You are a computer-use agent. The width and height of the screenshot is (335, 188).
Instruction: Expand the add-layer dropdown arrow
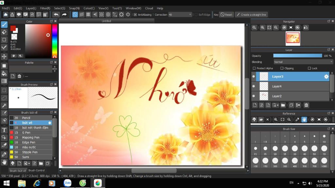pyautogui.click(x=277, y=105)
